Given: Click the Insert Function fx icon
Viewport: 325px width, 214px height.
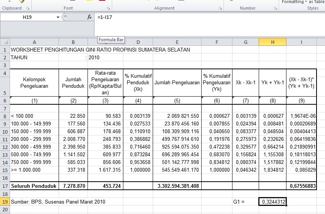Looking at the screenshot, I should [x=89, y=17].
